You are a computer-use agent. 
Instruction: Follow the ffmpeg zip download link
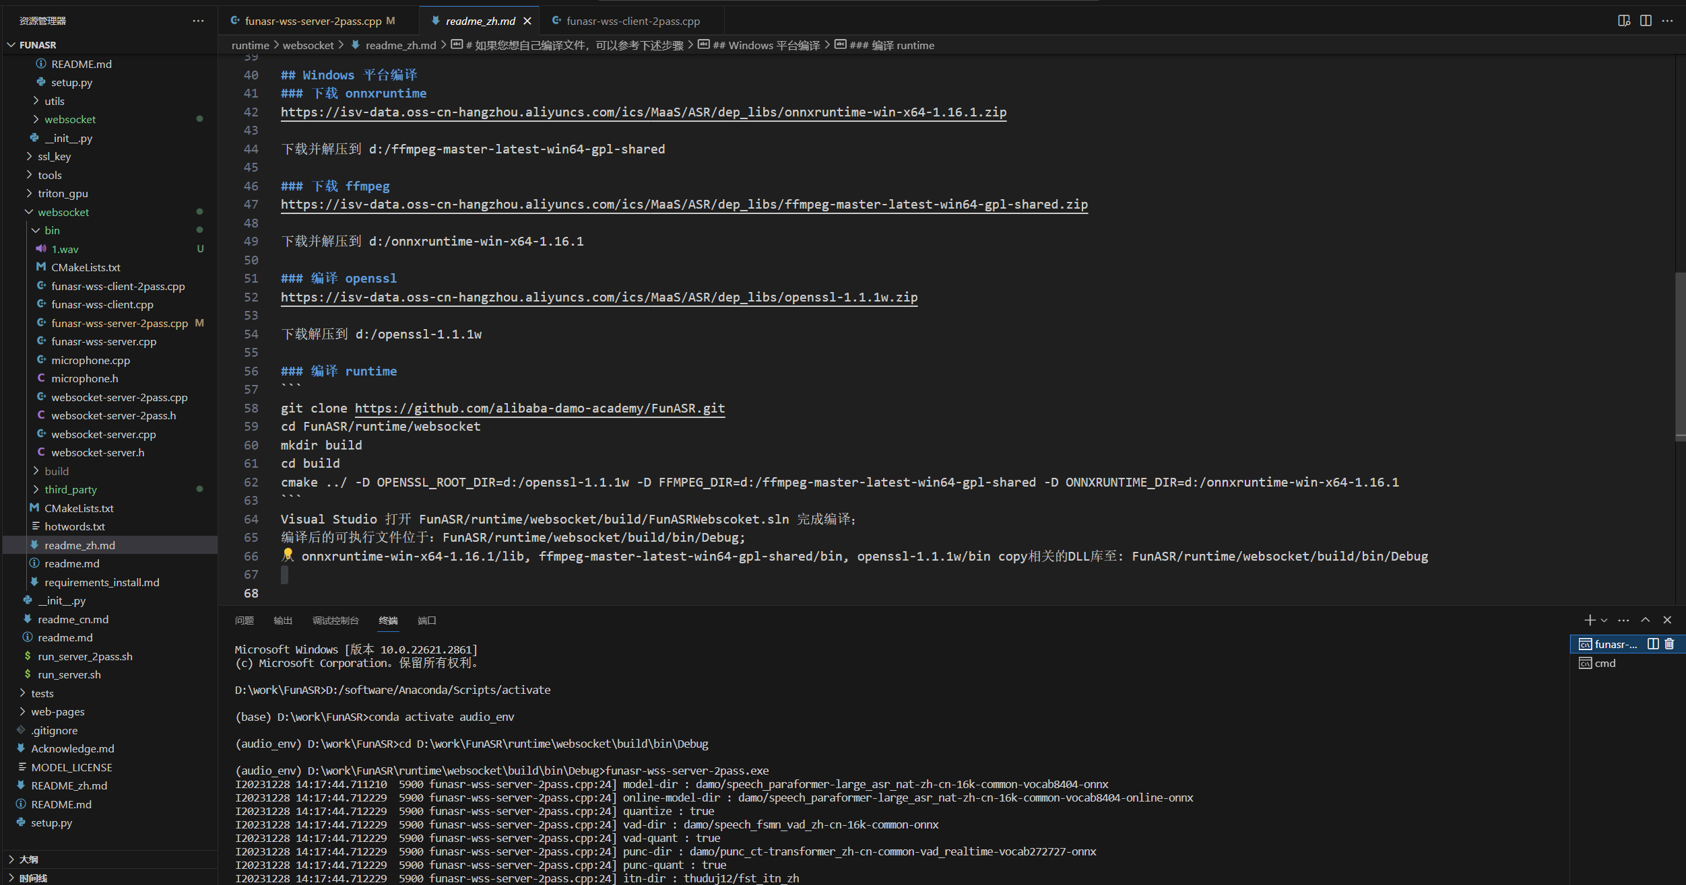(684, 205)
